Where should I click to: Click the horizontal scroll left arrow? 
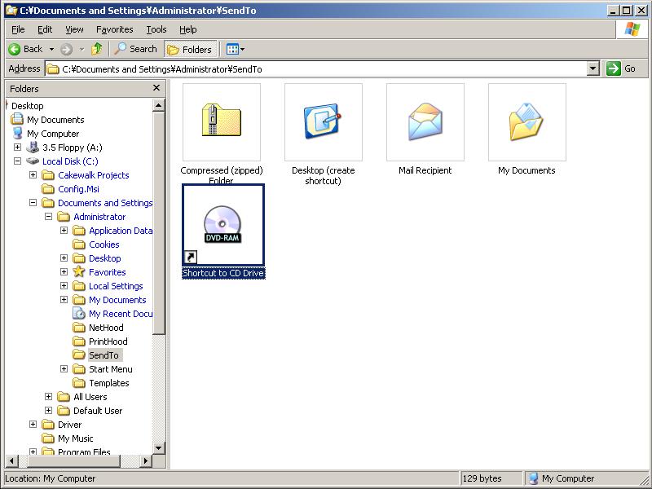coord(12,460)
